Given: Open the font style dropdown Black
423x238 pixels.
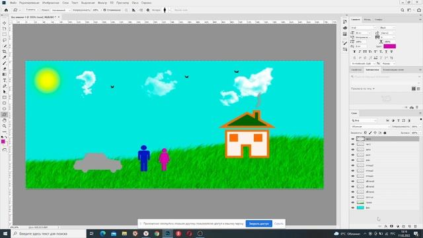Looking at the screenshot, I should 387,28.
